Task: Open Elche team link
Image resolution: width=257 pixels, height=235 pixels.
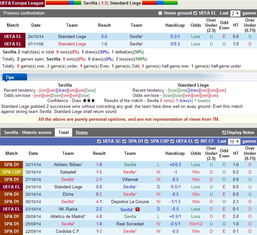Action: click(68, 194)
